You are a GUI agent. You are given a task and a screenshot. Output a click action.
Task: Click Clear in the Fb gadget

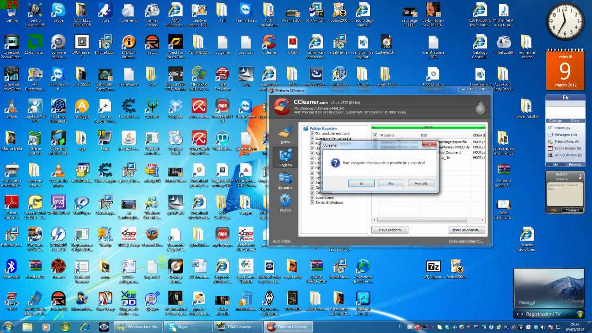[x=575, y=120]
